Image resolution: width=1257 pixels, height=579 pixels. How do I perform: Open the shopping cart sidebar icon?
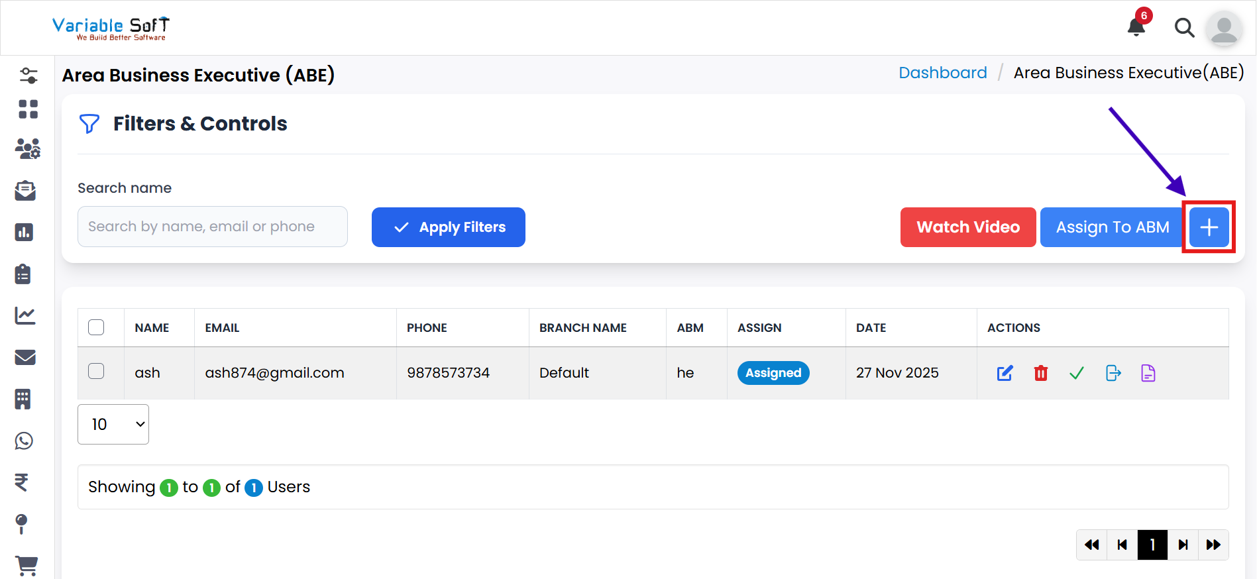tap(27, 565)
